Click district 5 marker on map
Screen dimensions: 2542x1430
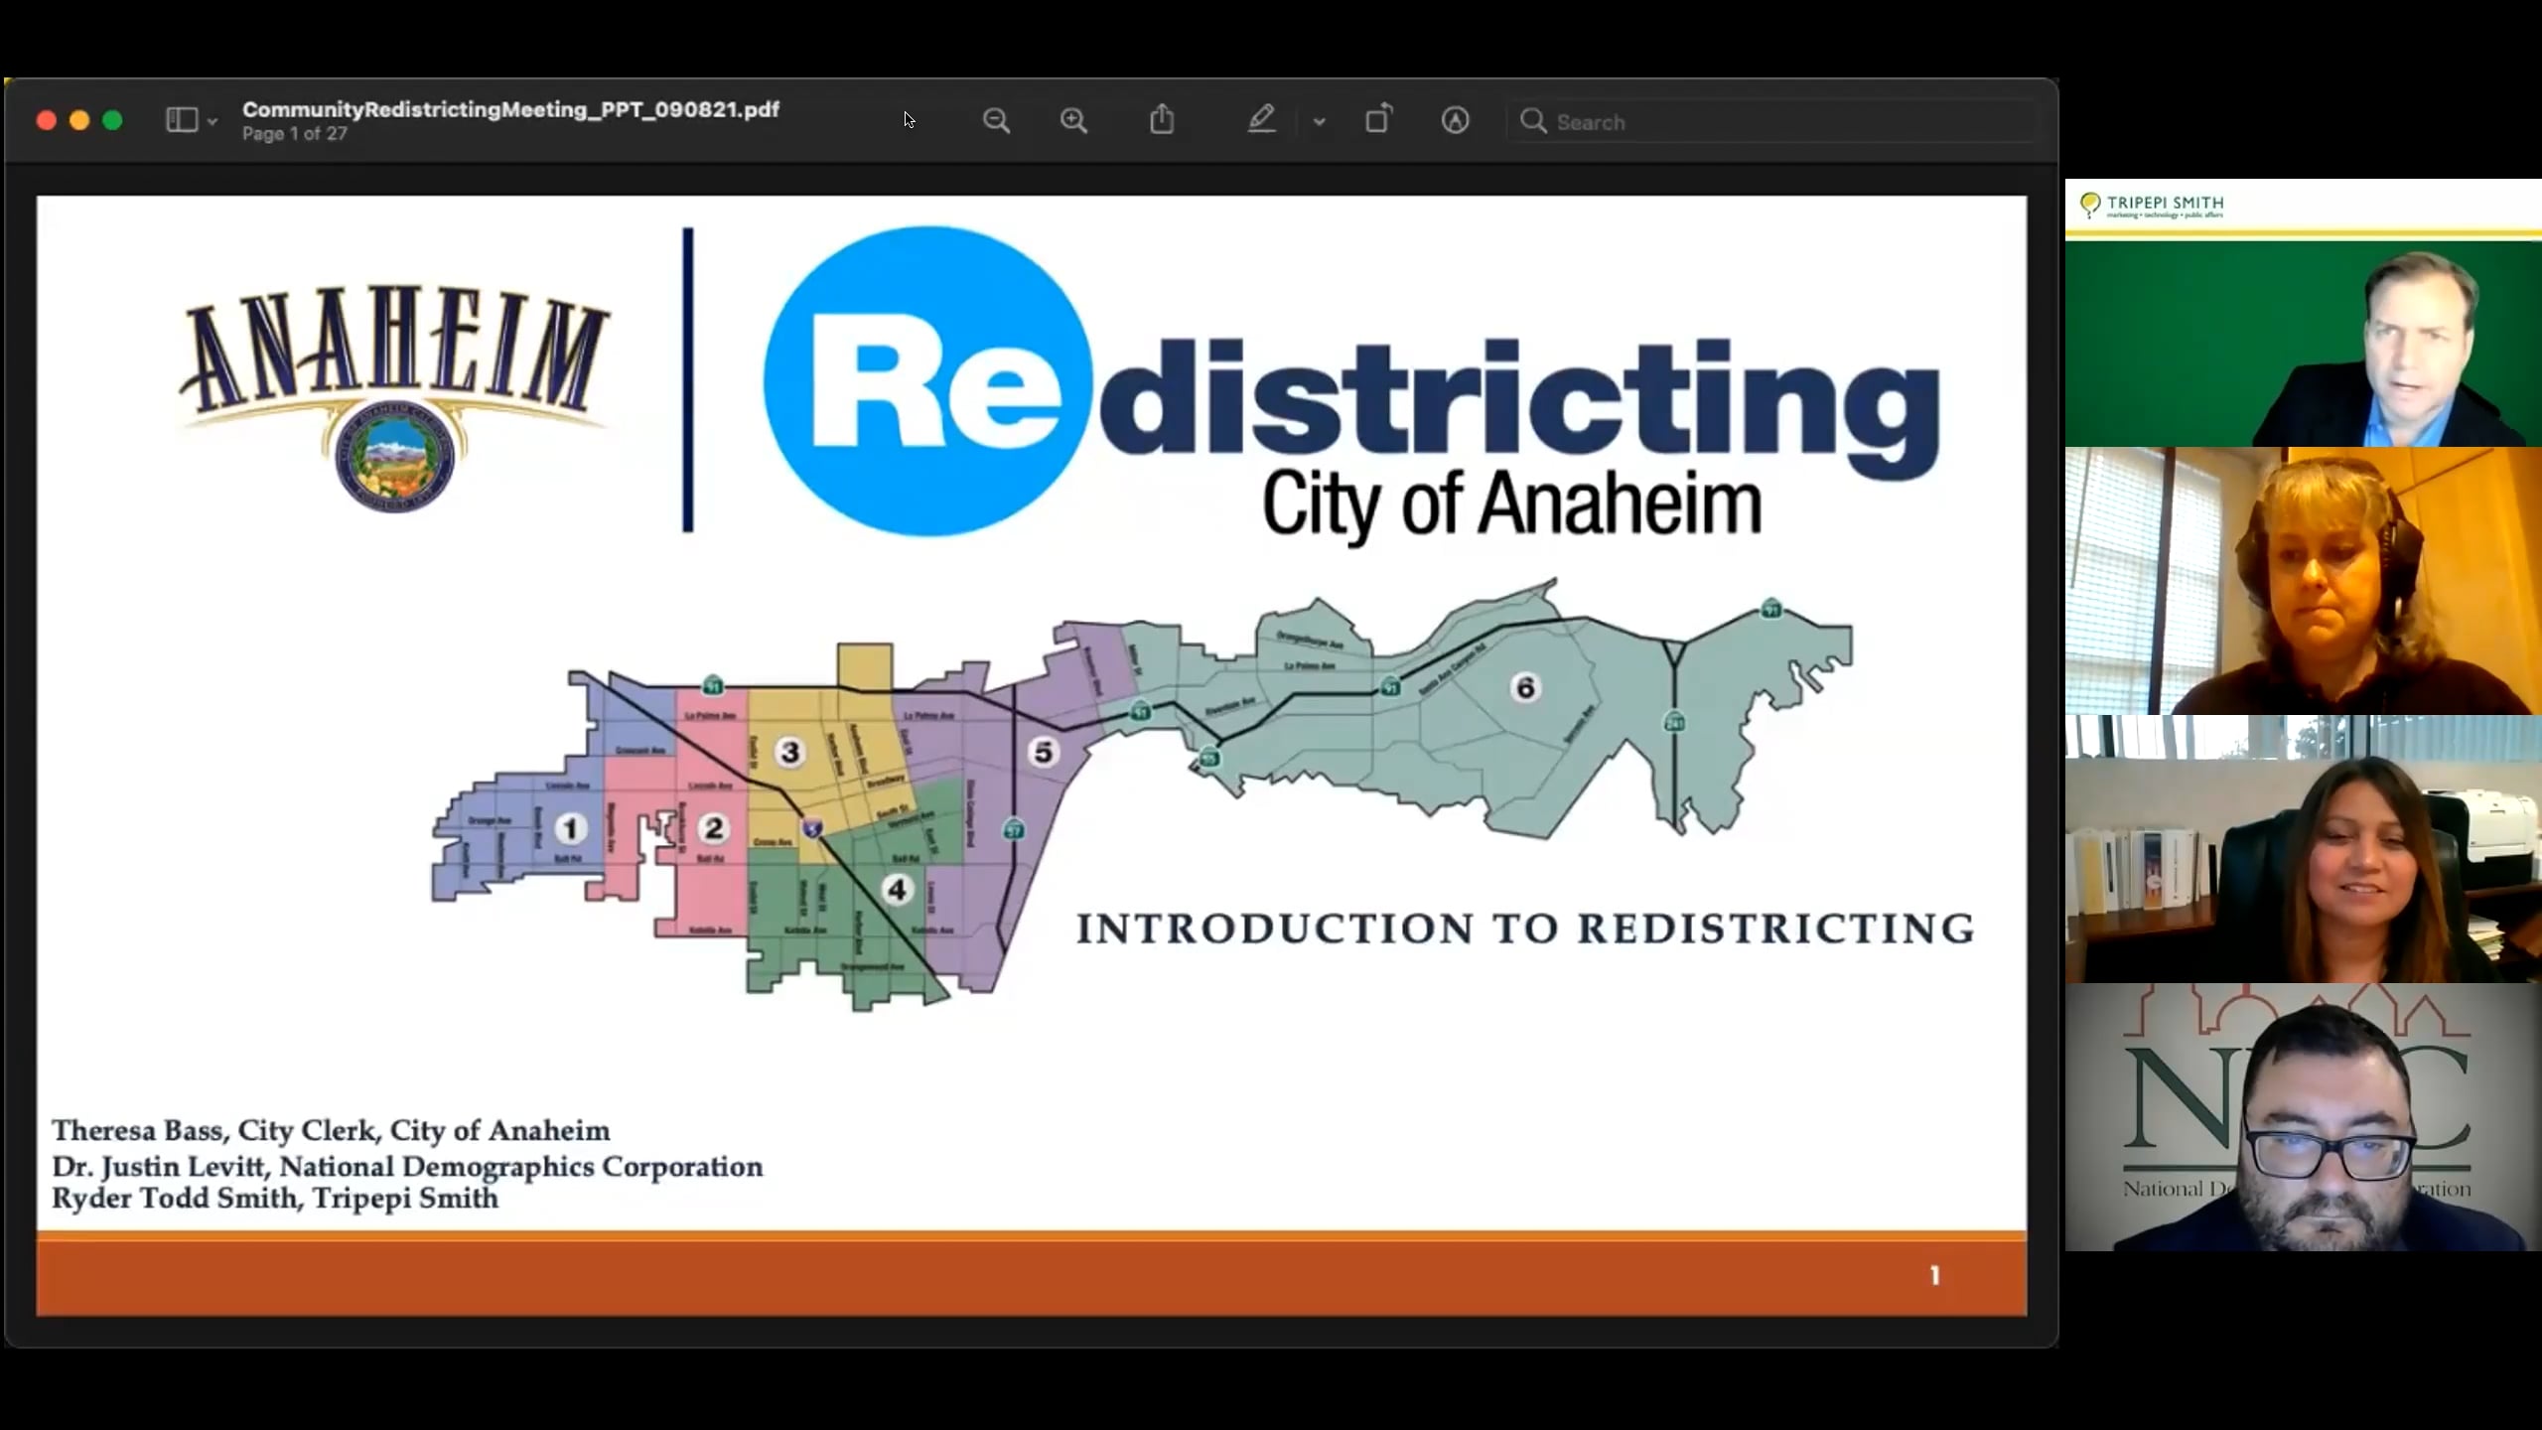[x=1043, y=752]
